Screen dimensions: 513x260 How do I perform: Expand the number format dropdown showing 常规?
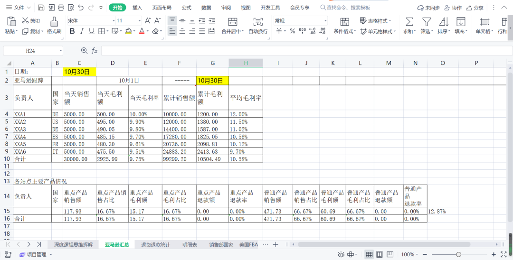(x=300, y=21)
